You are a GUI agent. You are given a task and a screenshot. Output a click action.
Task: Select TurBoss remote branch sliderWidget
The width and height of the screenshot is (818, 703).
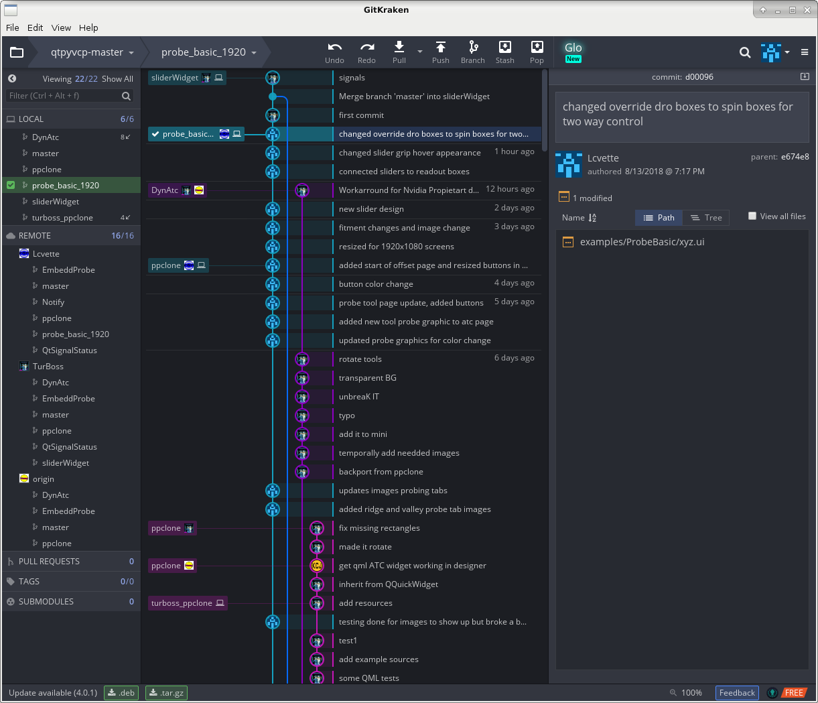click(66, 463)
